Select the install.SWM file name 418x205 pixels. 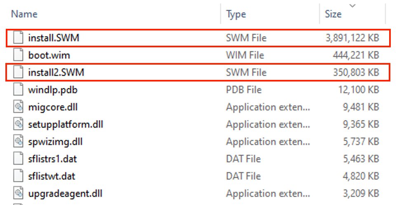point(54,38)
